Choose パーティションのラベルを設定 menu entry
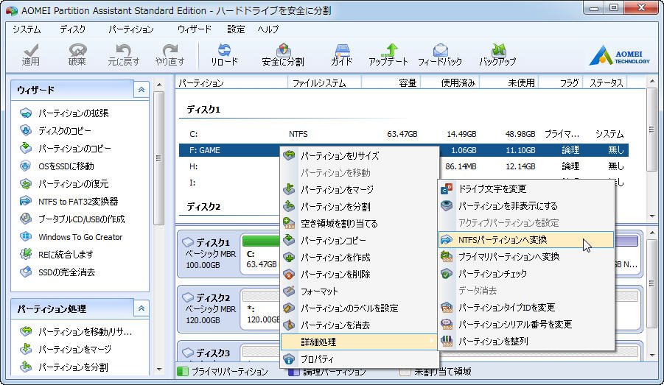This screenshot has width=664, height=385. 360,308
